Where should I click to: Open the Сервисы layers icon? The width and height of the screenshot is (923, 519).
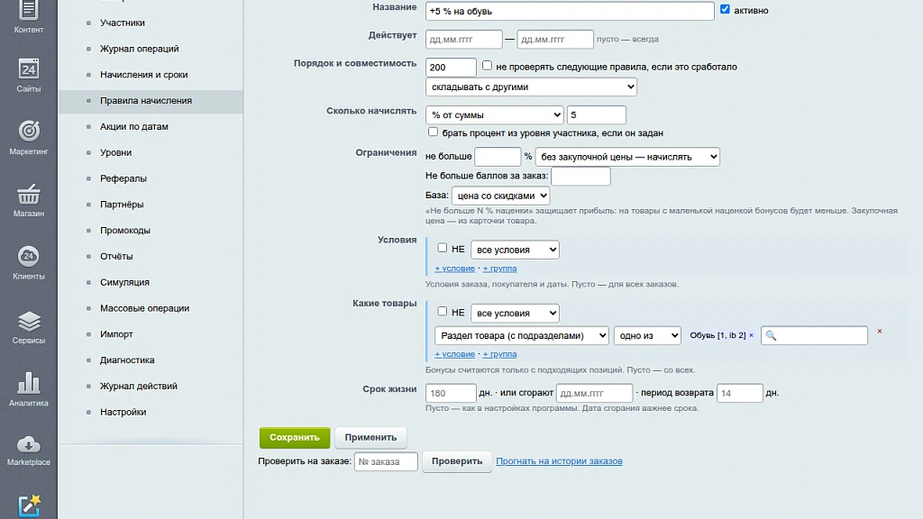pyautogui.click(x=28, y=321)
